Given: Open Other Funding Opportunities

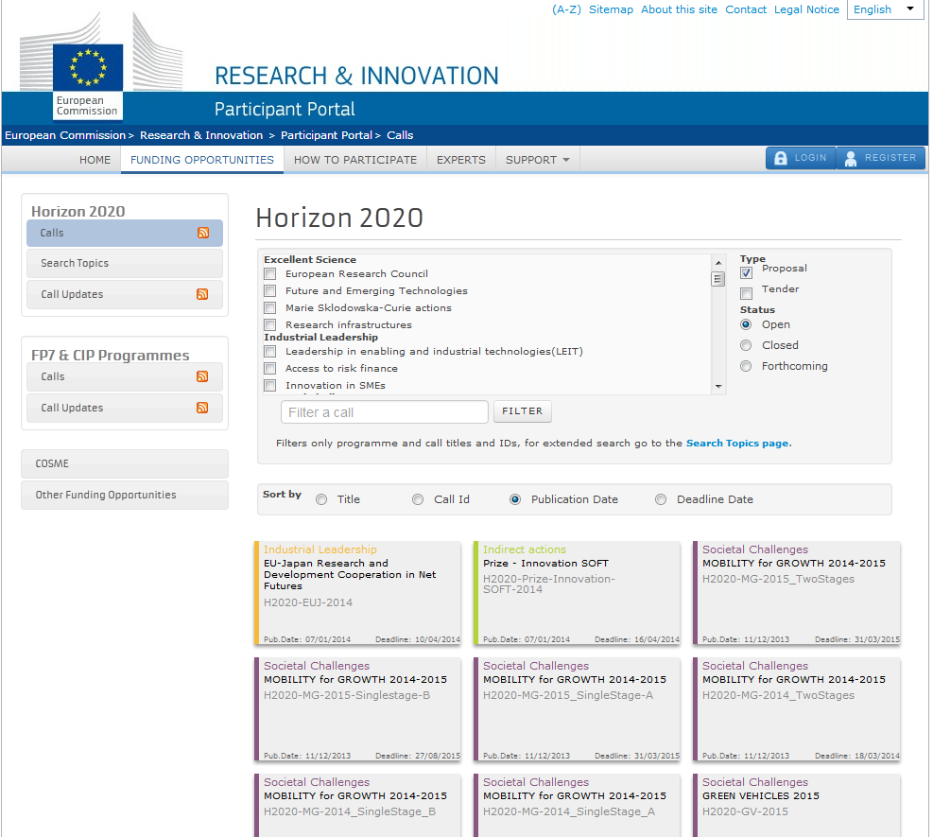Looking at the screenshot, I should 125,495.
